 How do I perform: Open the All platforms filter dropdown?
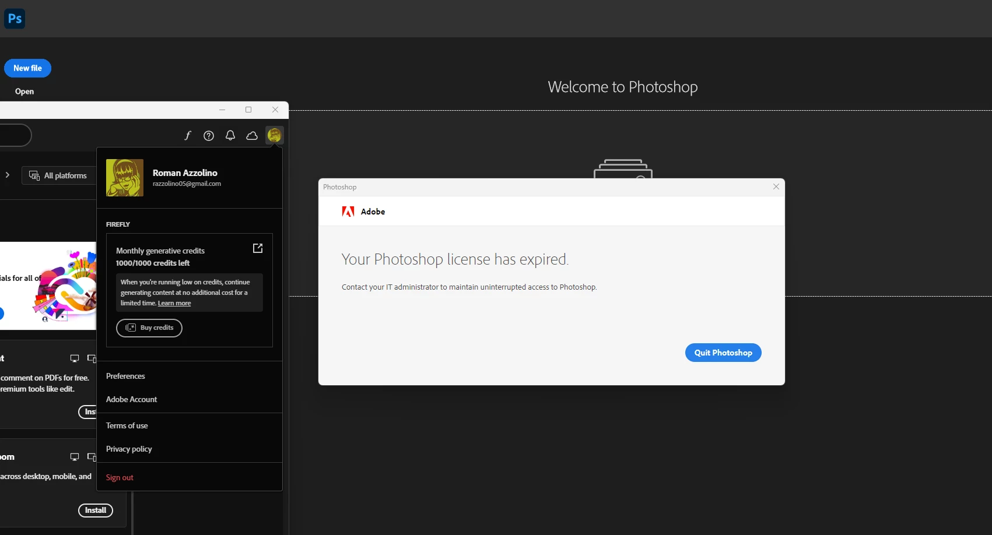59,175
